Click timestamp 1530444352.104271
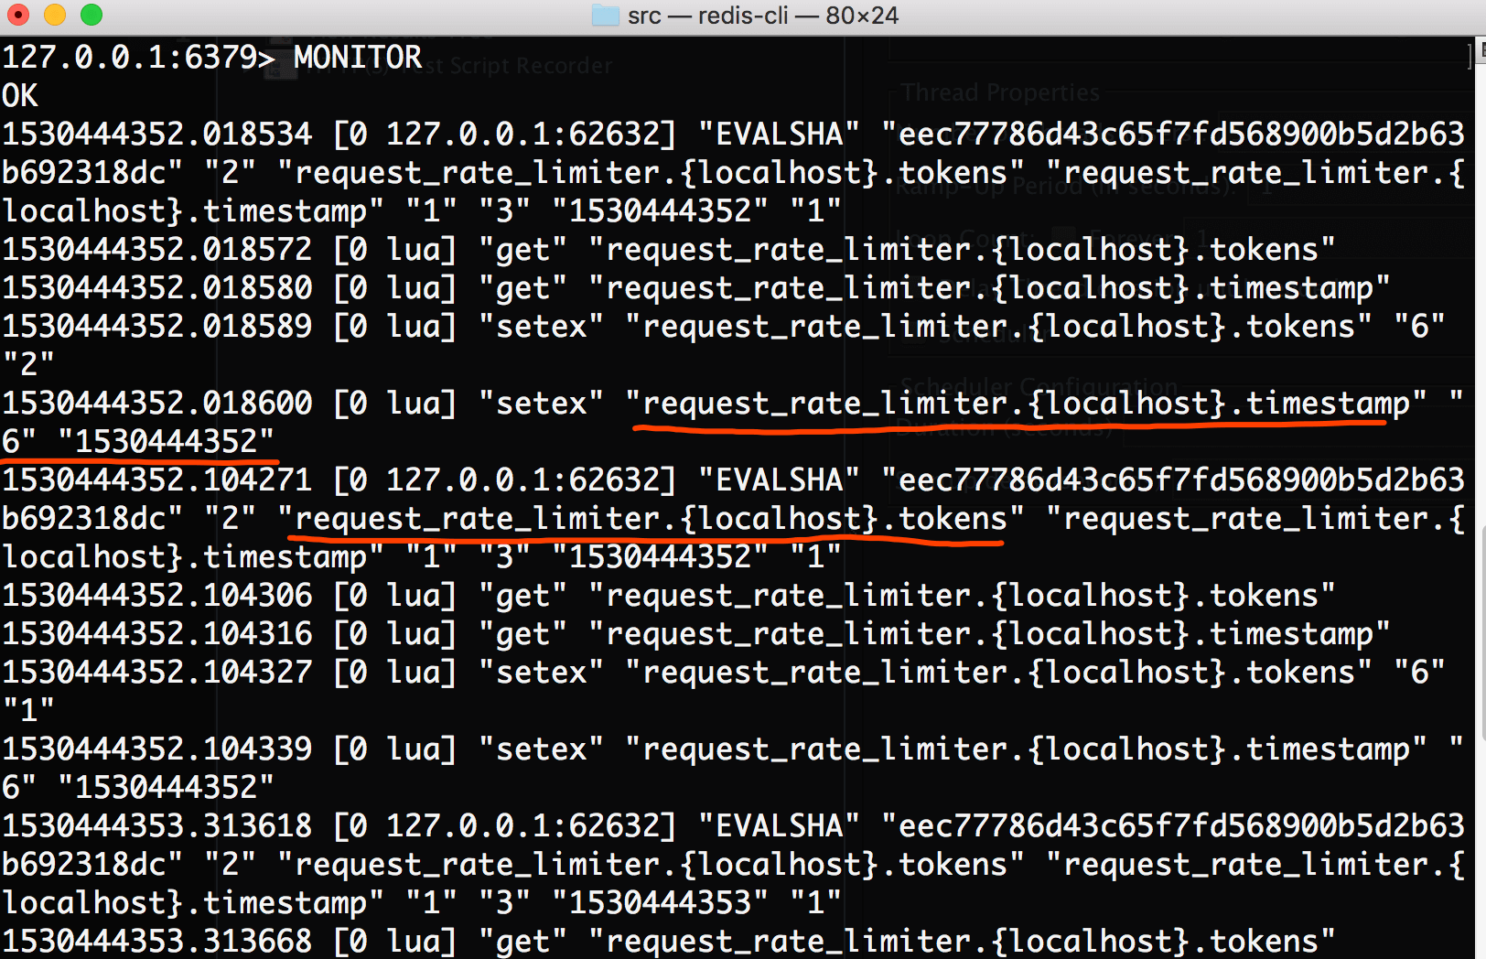This screenshot has height=959, width=1486. tap(157, 480)
